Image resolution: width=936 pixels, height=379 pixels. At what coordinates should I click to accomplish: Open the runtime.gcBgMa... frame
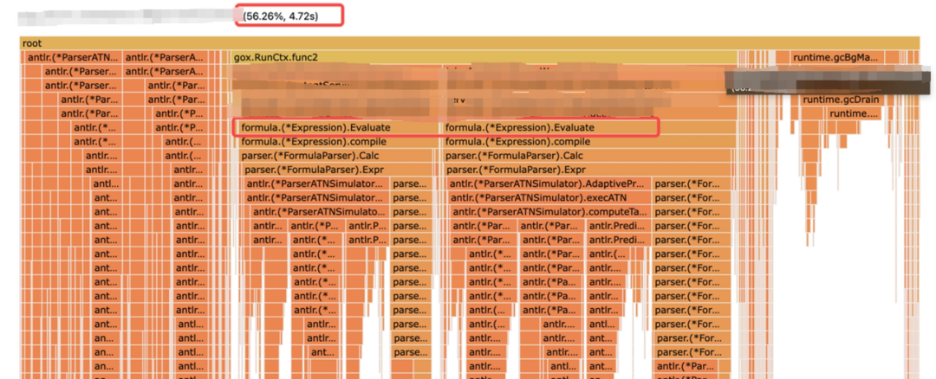pyautogui.click(x=836, y=58)
